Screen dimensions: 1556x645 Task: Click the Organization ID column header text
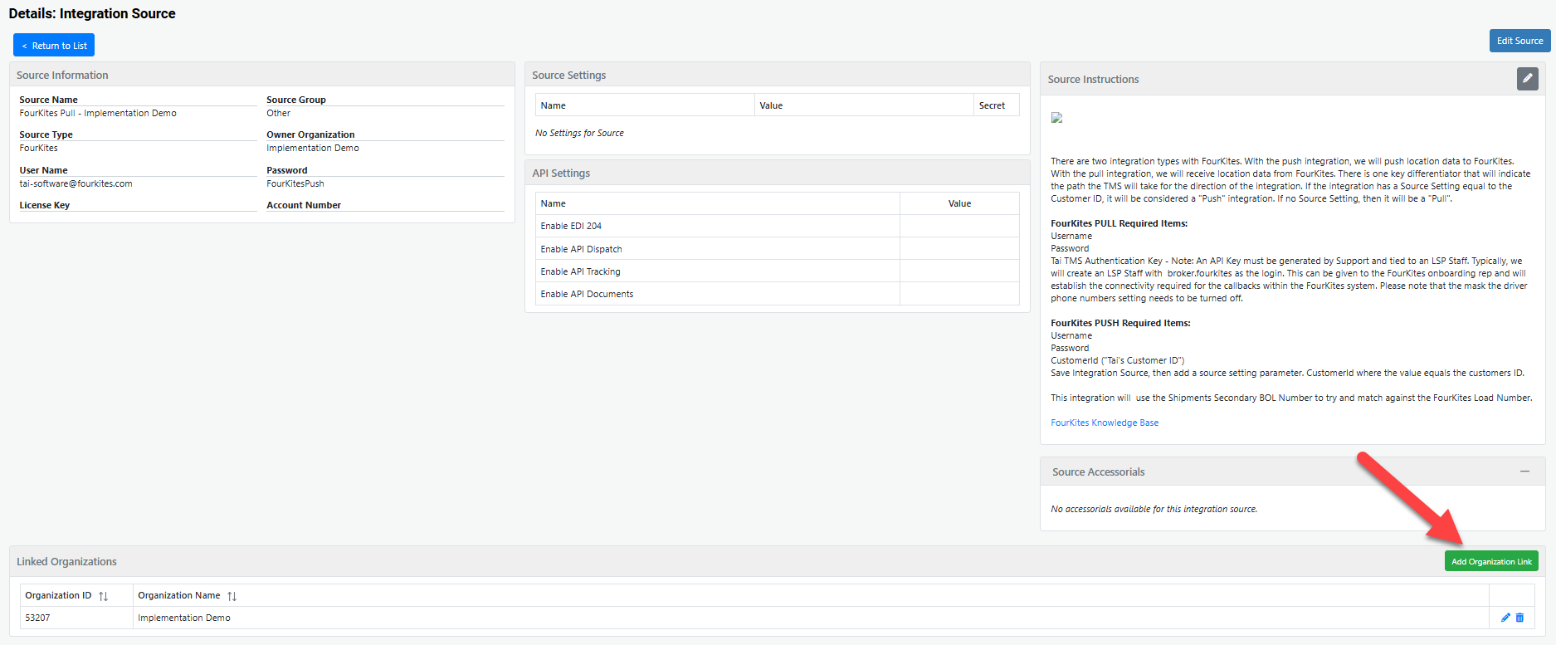pyautogui.click(x=58, y=595)
